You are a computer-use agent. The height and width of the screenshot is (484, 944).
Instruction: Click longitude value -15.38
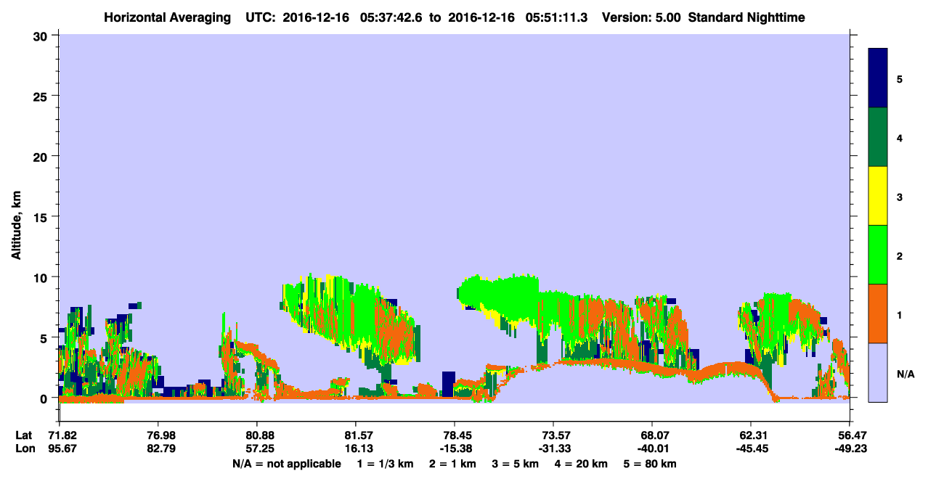pos(455,448)
